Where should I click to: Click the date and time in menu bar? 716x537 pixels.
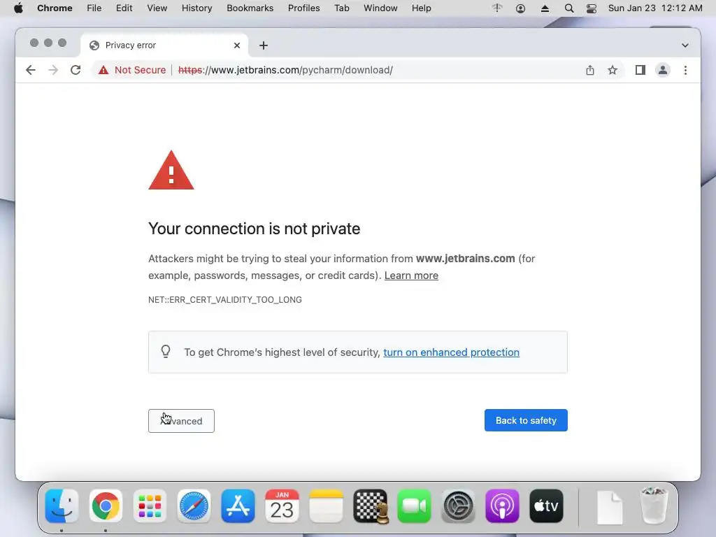(655, 8)
